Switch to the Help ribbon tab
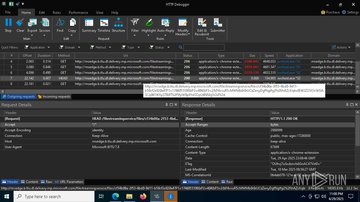Image resolution: width=360 pixels, height=202 pixels. click(115, 12)
